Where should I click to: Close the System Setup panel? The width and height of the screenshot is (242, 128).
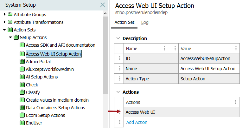102,5
